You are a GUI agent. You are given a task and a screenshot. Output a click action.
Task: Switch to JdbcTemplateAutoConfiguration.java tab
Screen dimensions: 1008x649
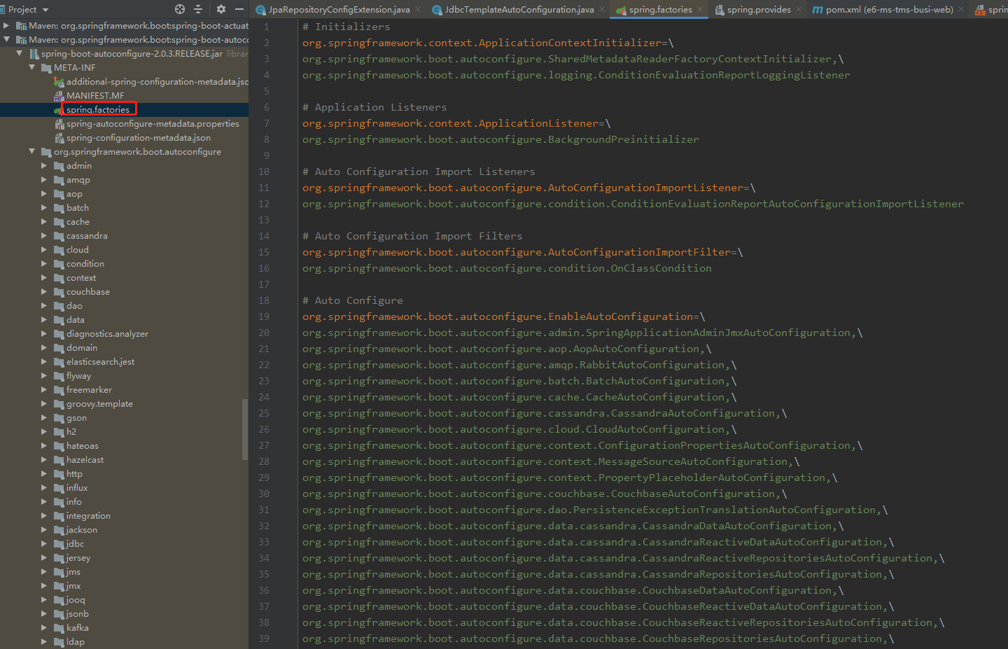tap(519, 10)
